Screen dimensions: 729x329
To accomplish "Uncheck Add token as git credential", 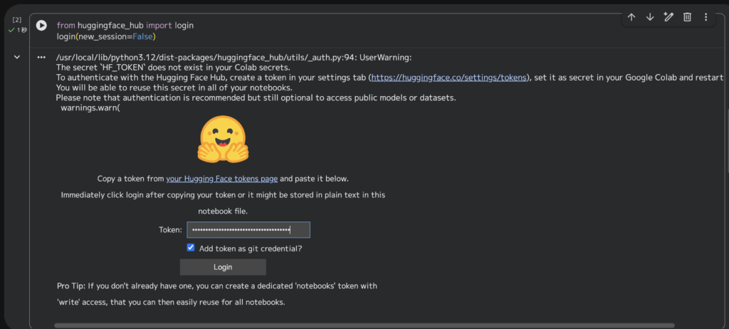I will coord(191,248).
